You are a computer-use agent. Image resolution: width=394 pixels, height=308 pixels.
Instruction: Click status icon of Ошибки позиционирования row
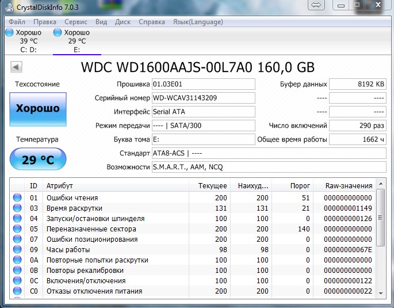coord(17,239)
